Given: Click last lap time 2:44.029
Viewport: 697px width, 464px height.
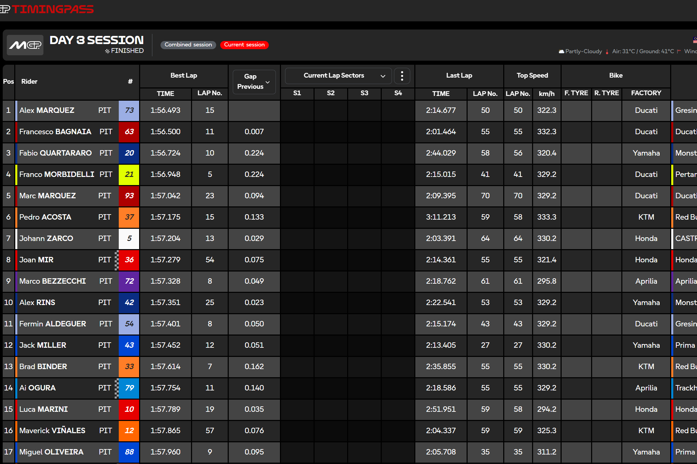Looking at the screenshot, I should [441, 153].
